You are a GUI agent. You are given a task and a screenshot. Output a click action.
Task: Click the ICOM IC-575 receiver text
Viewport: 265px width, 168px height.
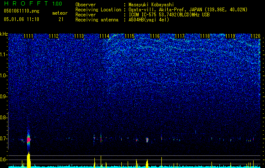169,15
